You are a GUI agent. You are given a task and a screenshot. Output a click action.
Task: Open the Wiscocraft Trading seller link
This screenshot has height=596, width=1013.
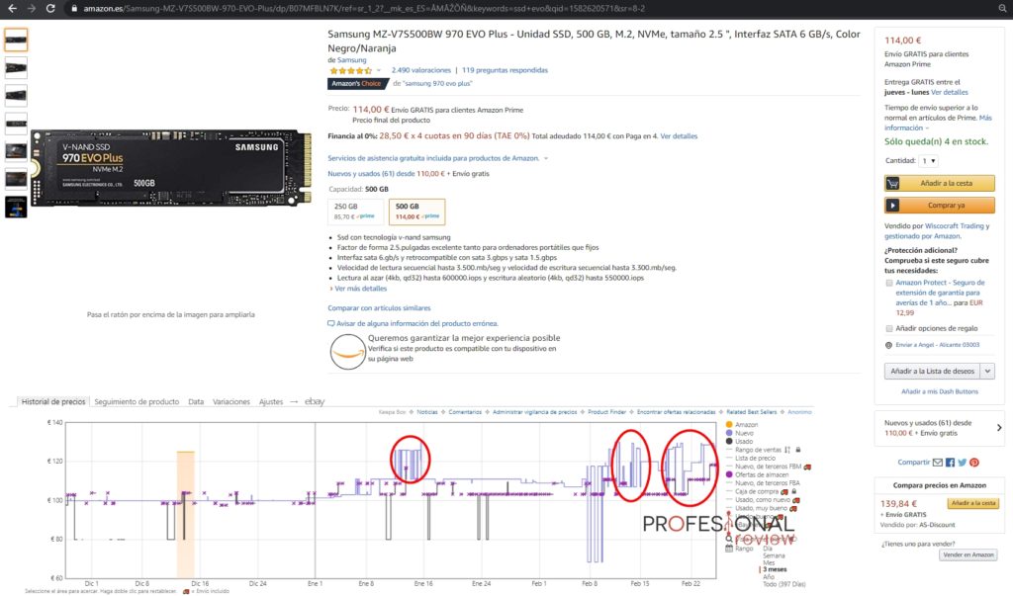pos(955,226)
